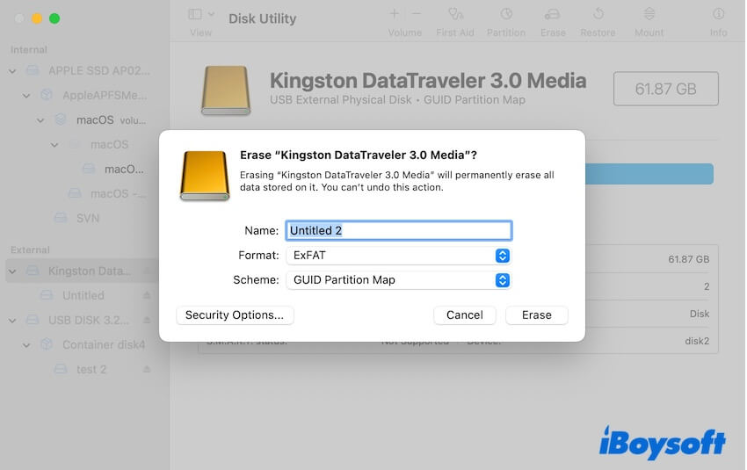Click the Restore toolbar icon
The image size is (747, 470).
tap(598, 15)
